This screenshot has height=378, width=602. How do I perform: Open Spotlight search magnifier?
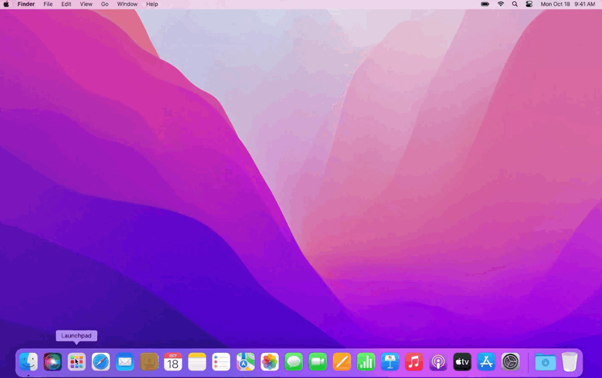pos(515,4)
